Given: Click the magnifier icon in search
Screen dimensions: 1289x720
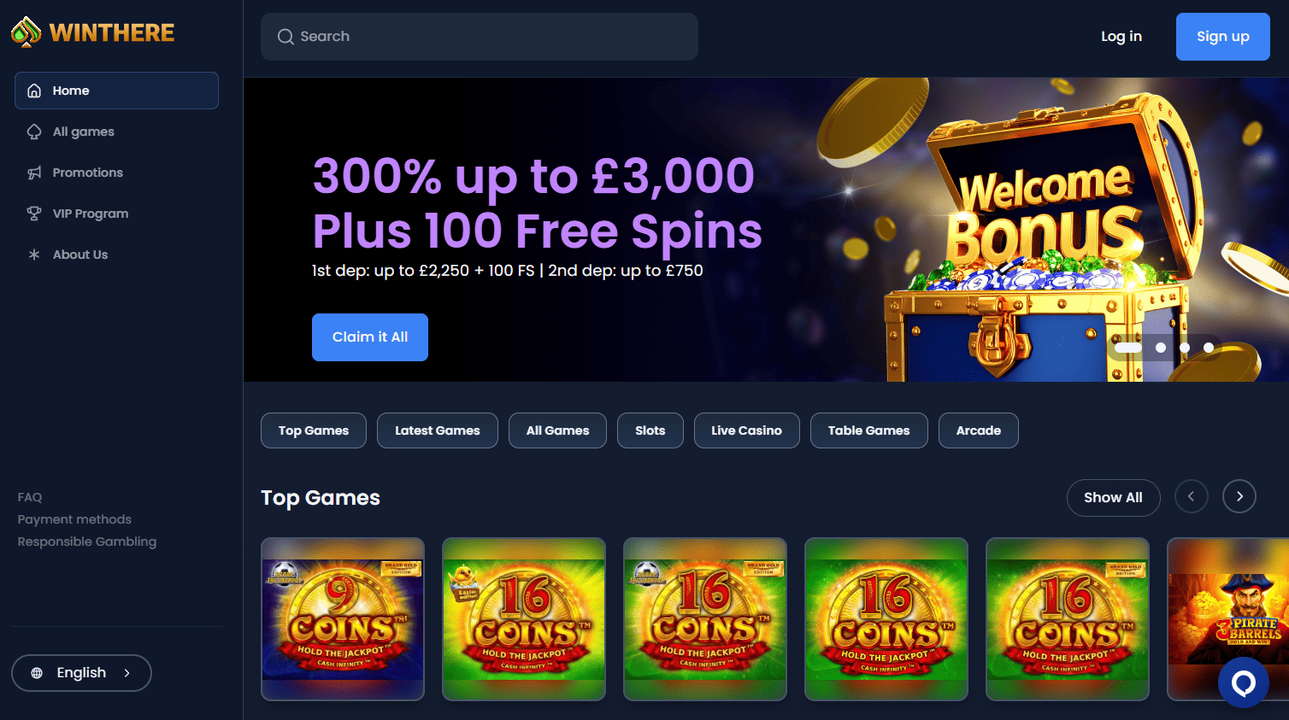Looking at the screenshot, I should (285, 37).
